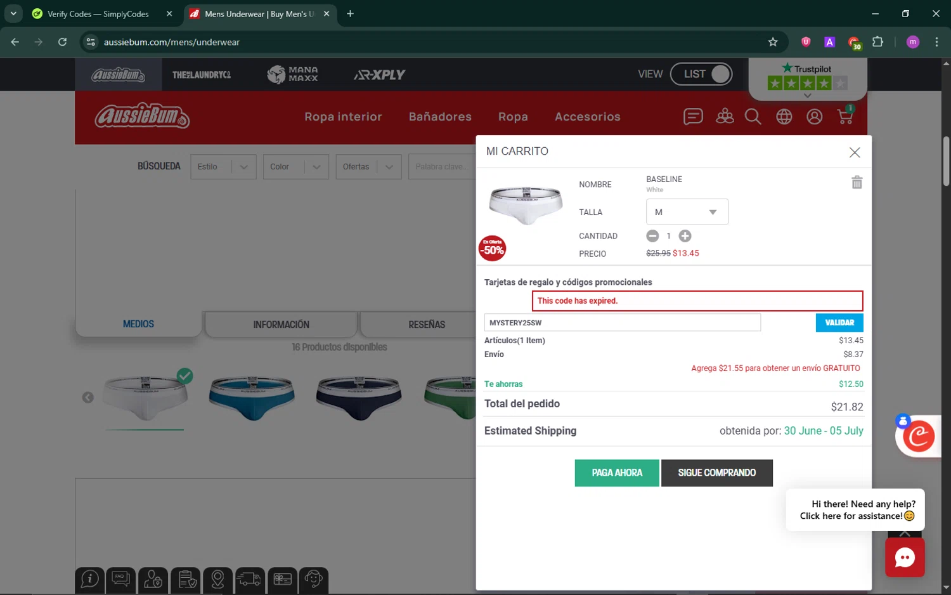
Task: Bookmark this page with the star icon
Action: [773, 42]
